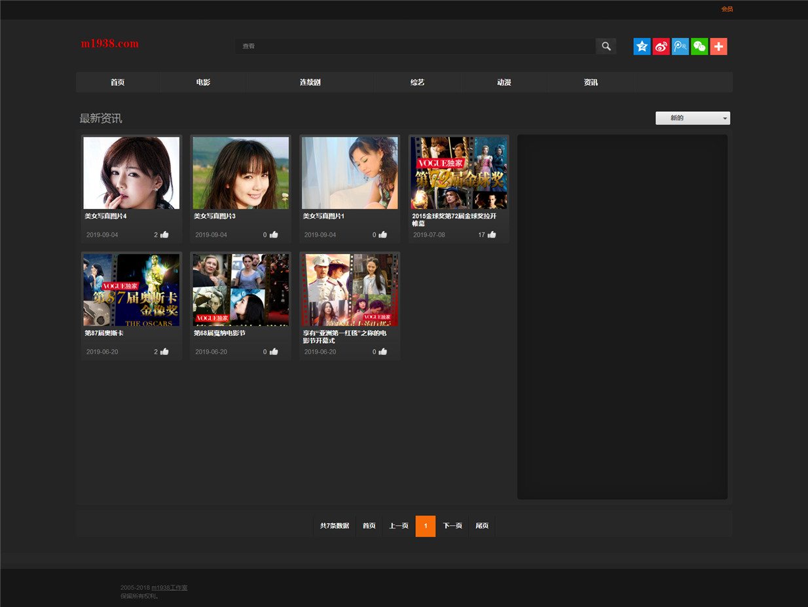
Task: Select page 1 orange pagination button
Action: point(426,526)
